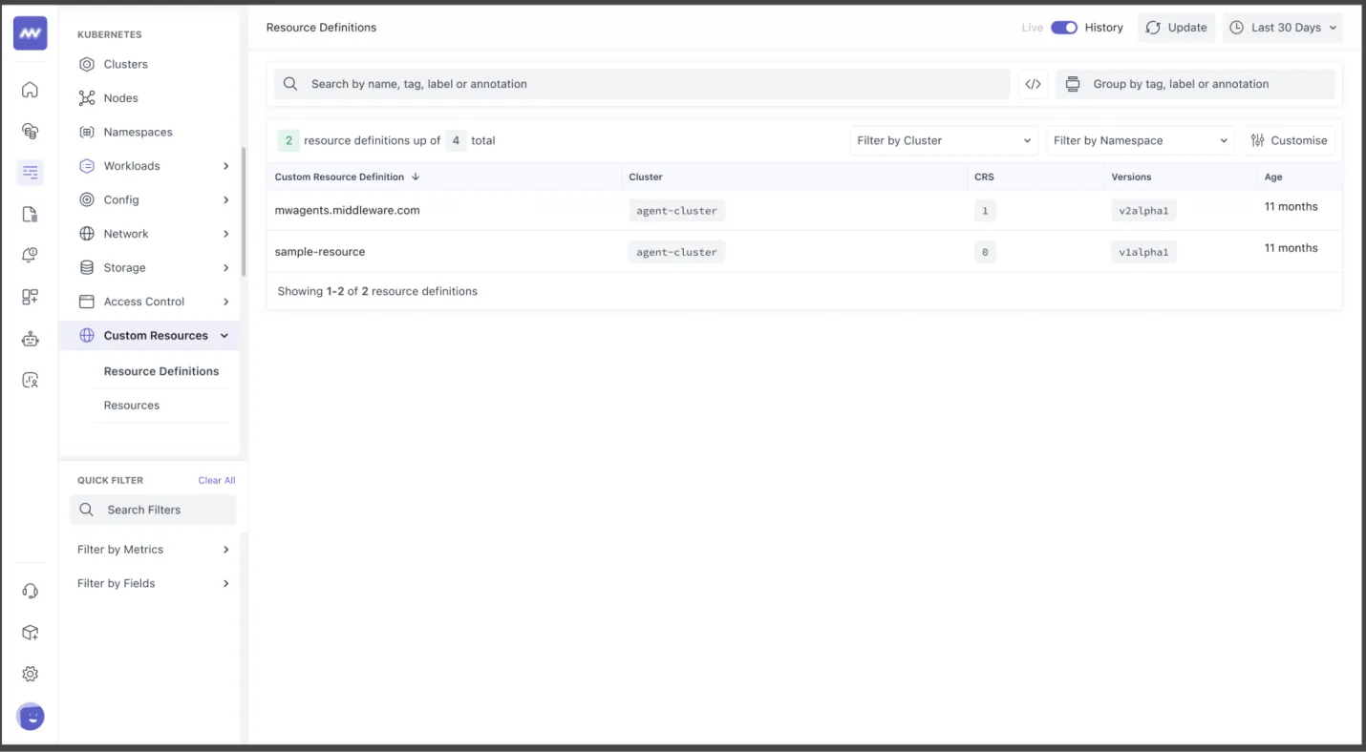Click the add-apps grid icon in left rail
Image resolution: width=1366 pixels, height=752 pixels.
(31, 297)
